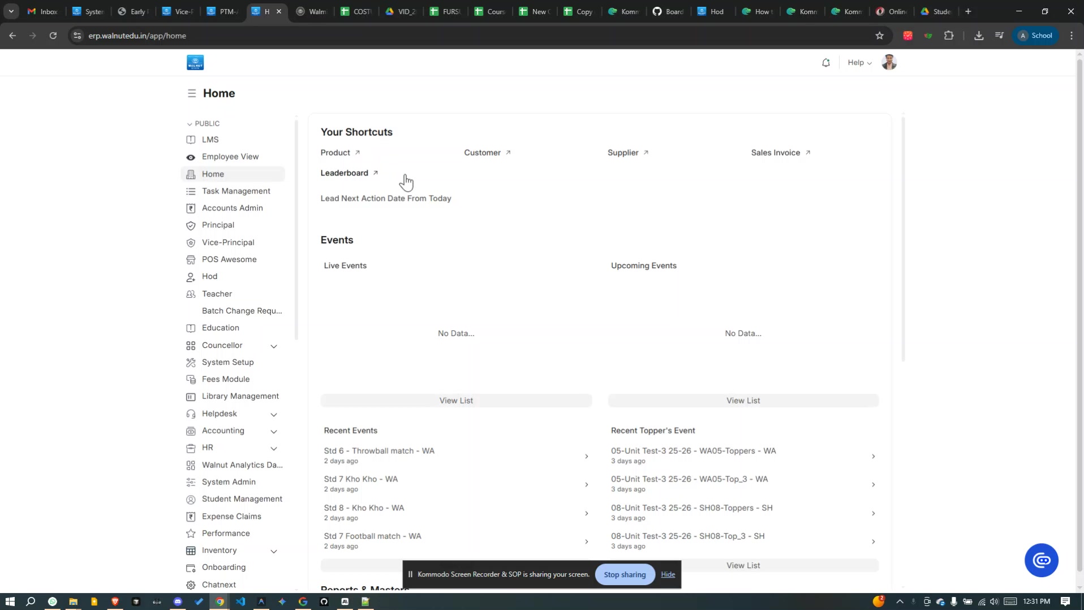The image size is (1084, 610).
Task: Click the notification bell icon
Action: [x=825, y=63]
